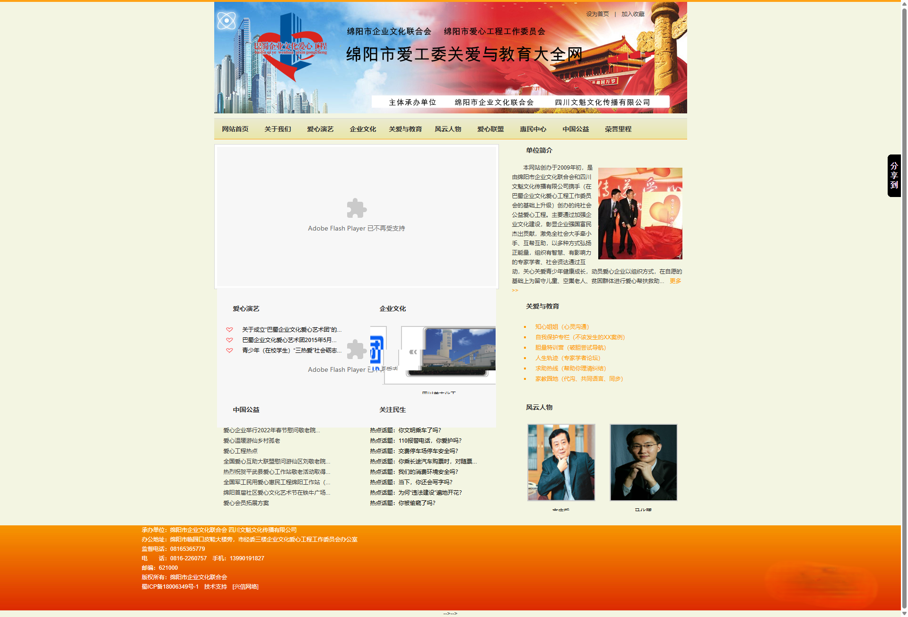This screenshot has width=908, height=617.
Task: Select 企业文化 in the navigation bar
Action: coord(363,129)
